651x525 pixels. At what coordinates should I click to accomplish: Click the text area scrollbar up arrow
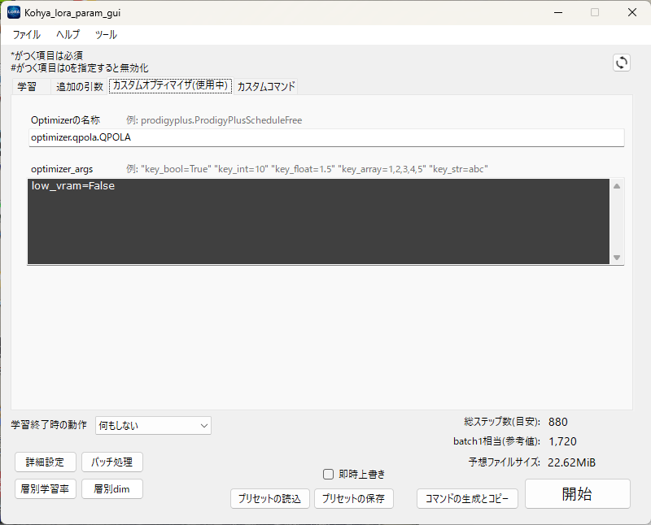pos(617,186)
